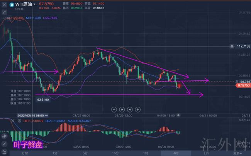This screenshot has width=251, height=156.
Task: Click the small bell icon near 99.78 line
Action: click(x=237, y=81)
